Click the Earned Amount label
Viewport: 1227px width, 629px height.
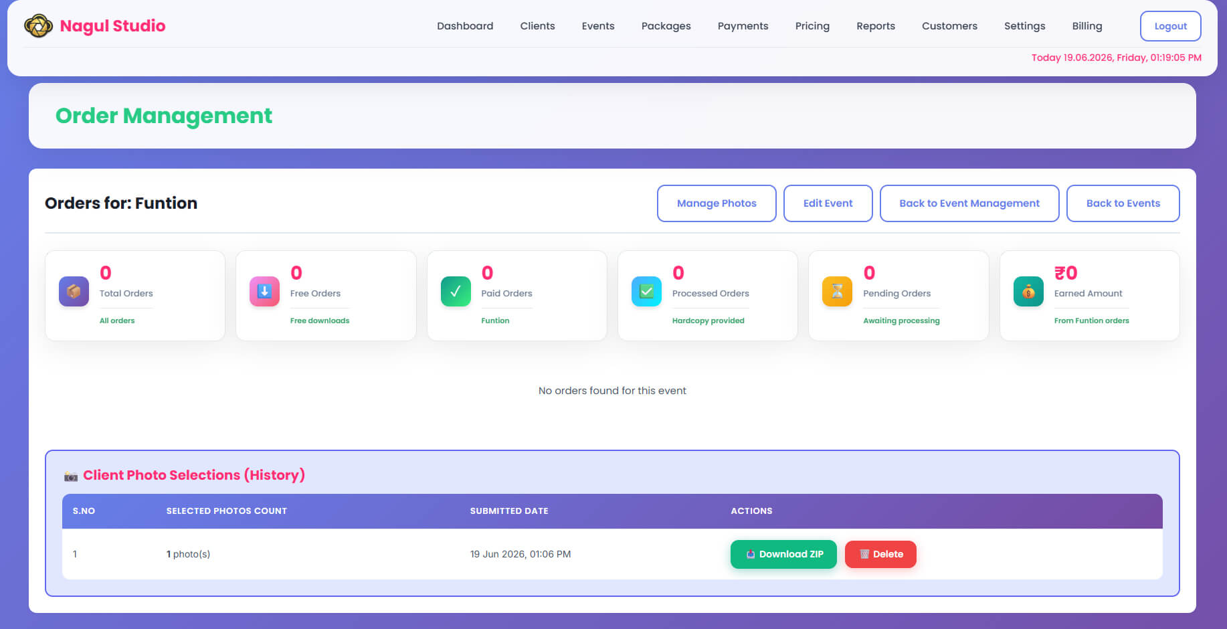(x=1088, y=293)
